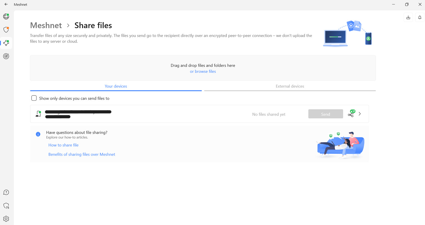Open the notifications bell icon
Screen dimensions: 425x225
click(420, 18)
